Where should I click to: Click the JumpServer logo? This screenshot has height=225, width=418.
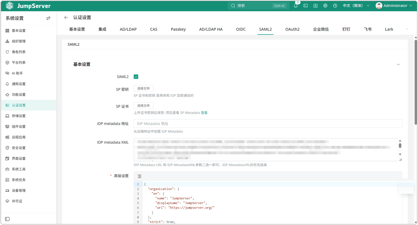click(x=28, y=6)
